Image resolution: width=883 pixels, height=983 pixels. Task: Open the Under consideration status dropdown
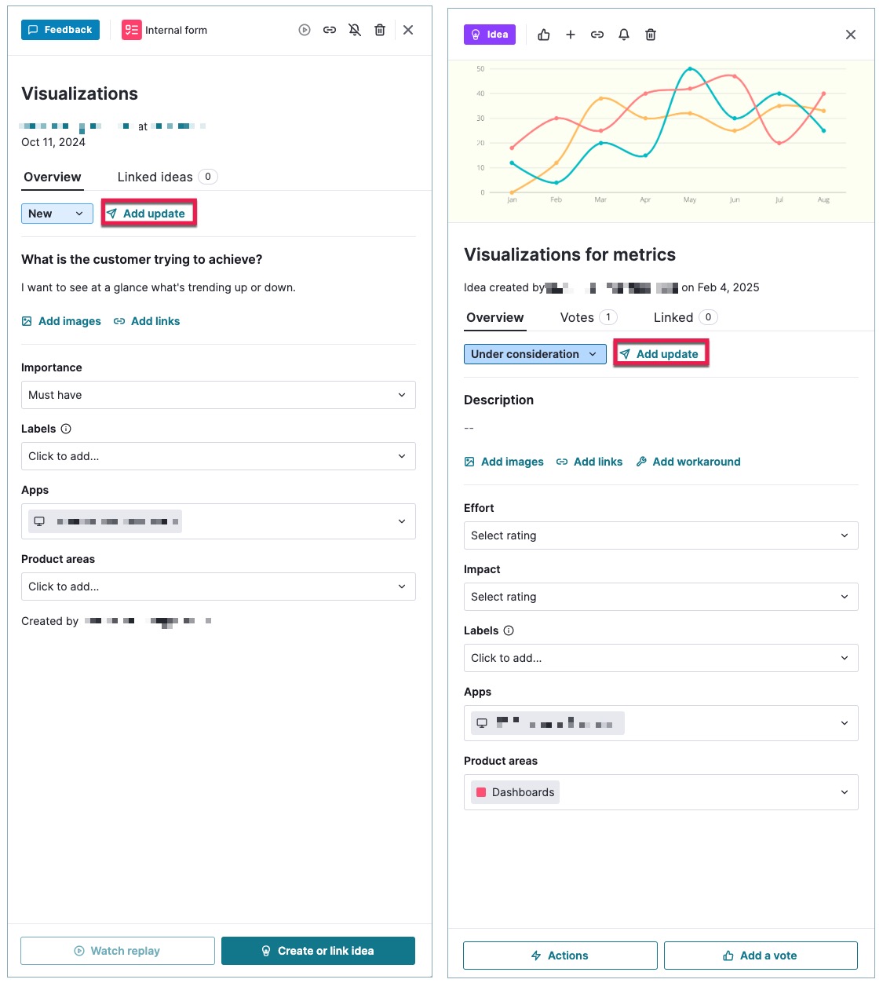[x=535, y=354]
